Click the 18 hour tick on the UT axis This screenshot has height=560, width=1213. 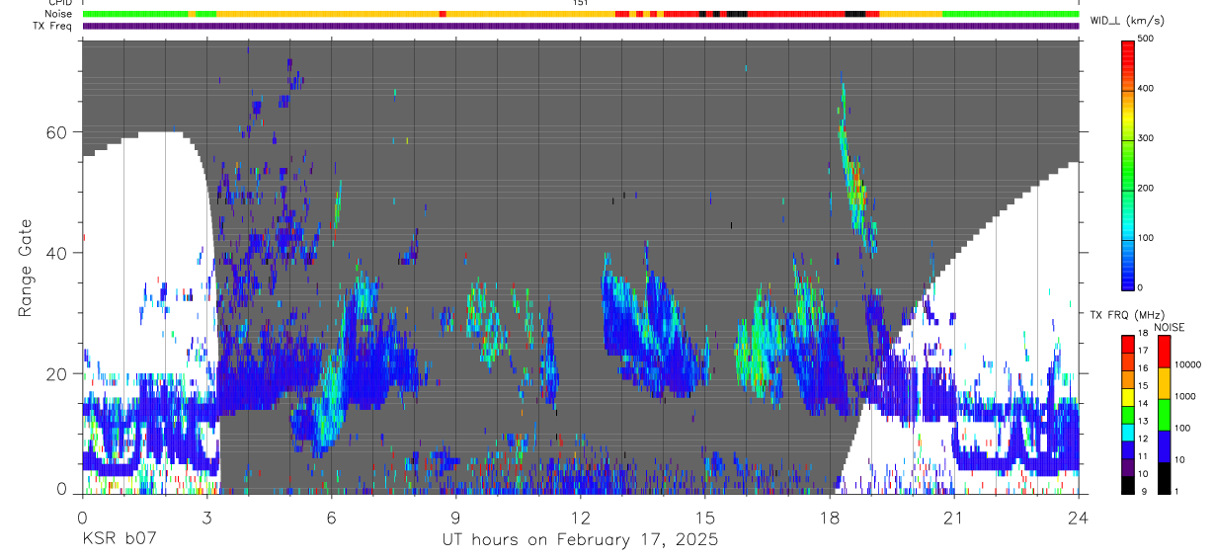[x=830, y=517]
